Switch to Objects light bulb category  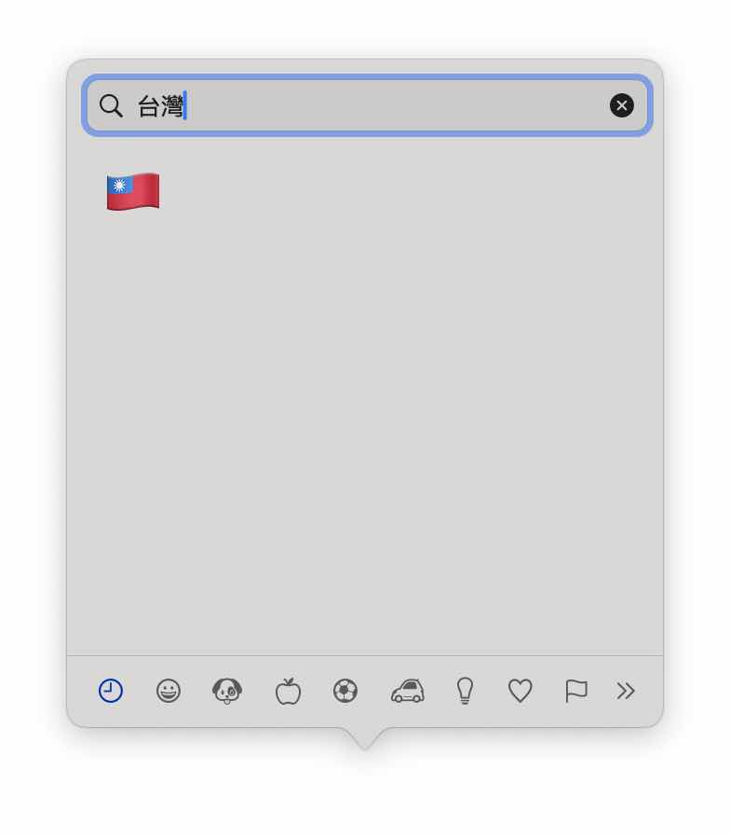point(465,691)
